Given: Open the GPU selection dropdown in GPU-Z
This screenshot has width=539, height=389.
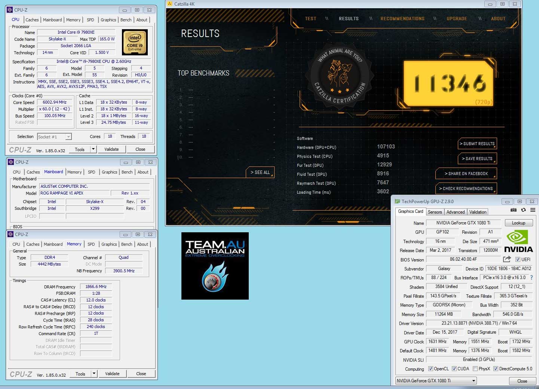Looking at the screenshot, I should [436, 381].
